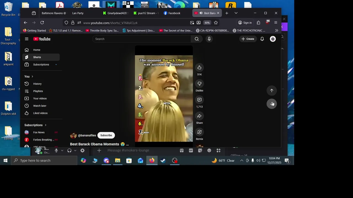This screenshot has width=353, height=198.
Task: Share the current short
Action: point(199,116)
